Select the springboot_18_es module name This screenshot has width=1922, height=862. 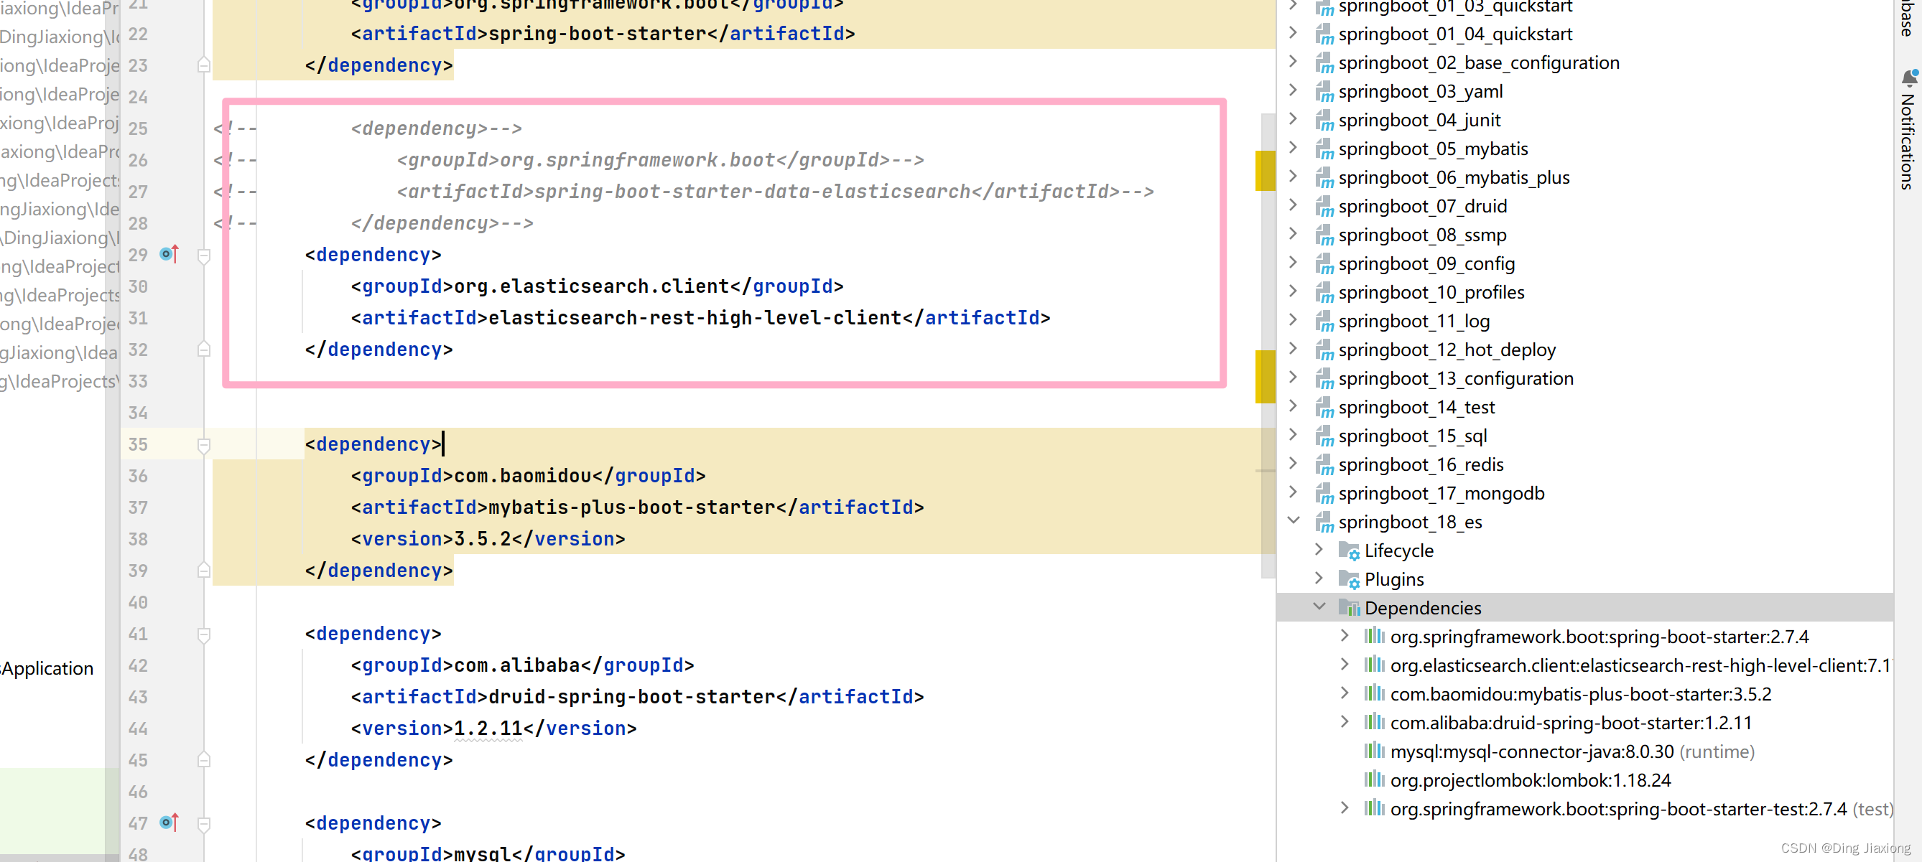(x=1409, y=522)
